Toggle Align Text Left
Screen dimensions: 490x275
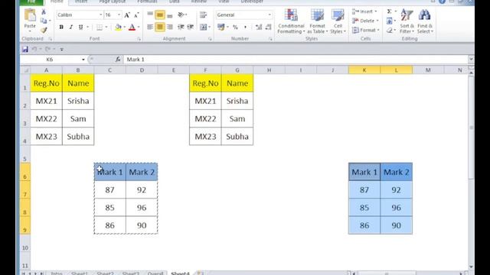150,27
